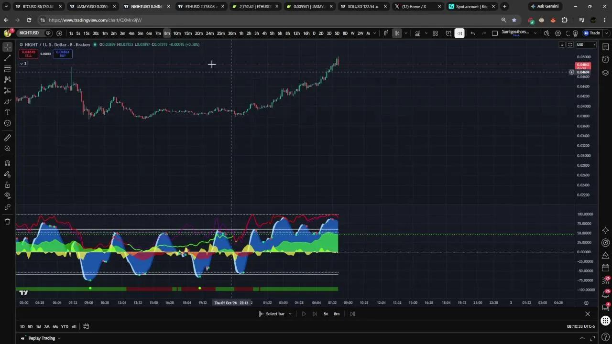Screen dimensions: 612x344
Task: Select the 15m timeframe interval
Action: (x=188, y=33)
